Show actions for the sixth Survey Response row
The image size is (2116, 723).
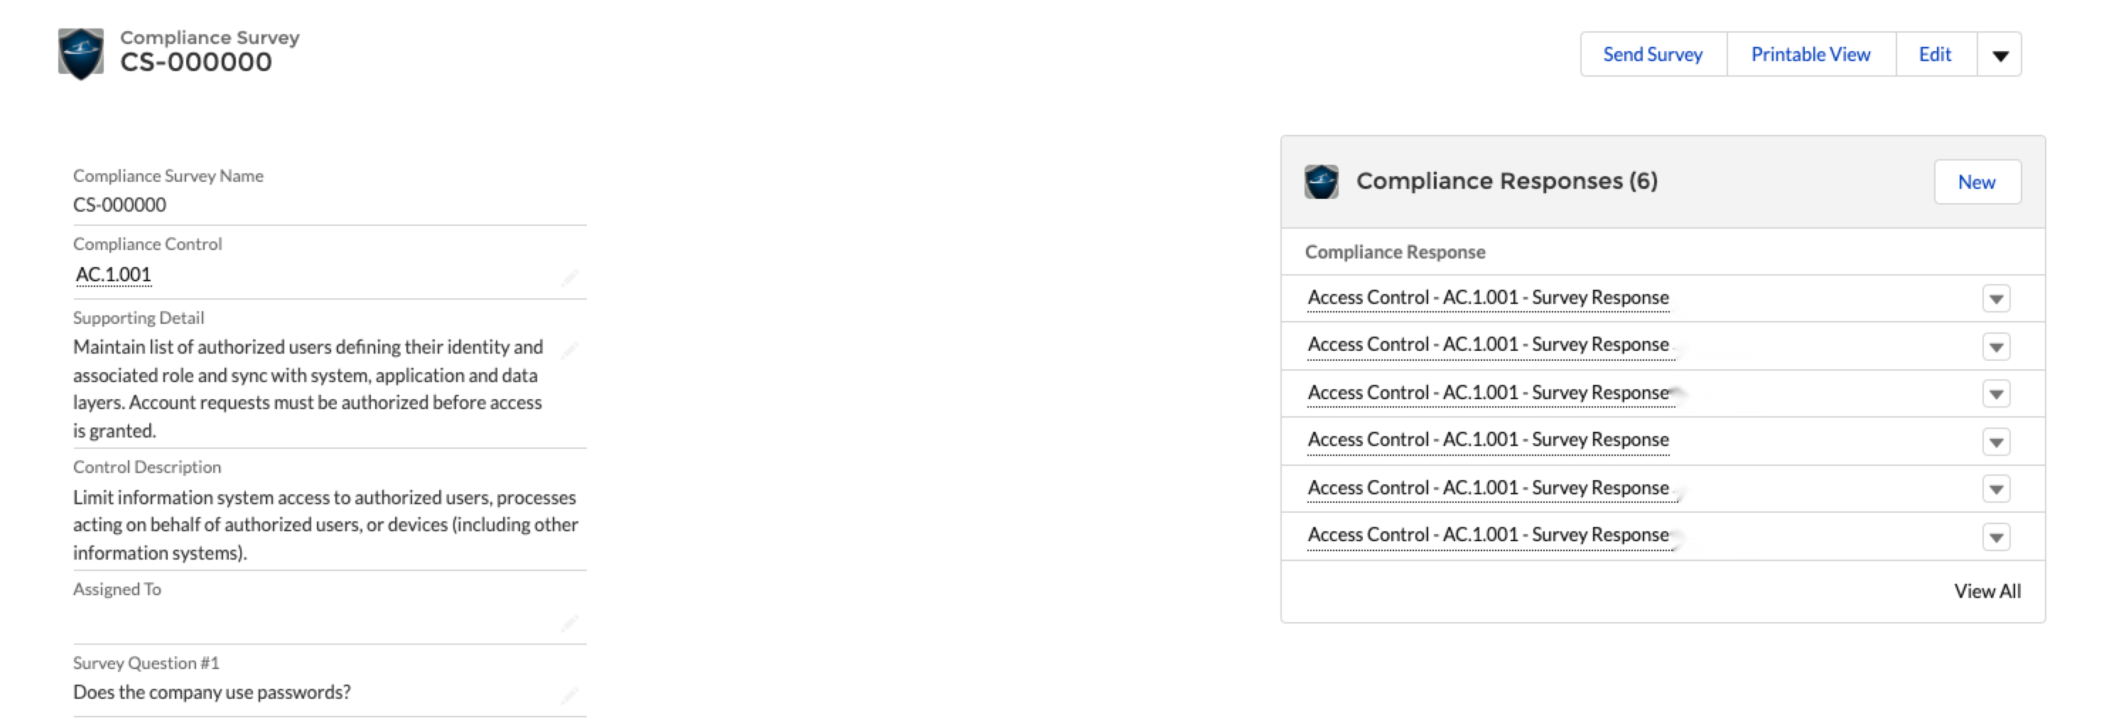pyautogui.click(x=1996, y=538)
